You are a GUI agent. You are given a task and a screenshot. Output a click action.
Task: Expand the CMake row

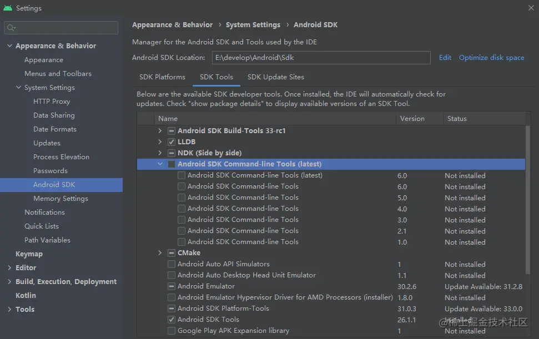160,253
